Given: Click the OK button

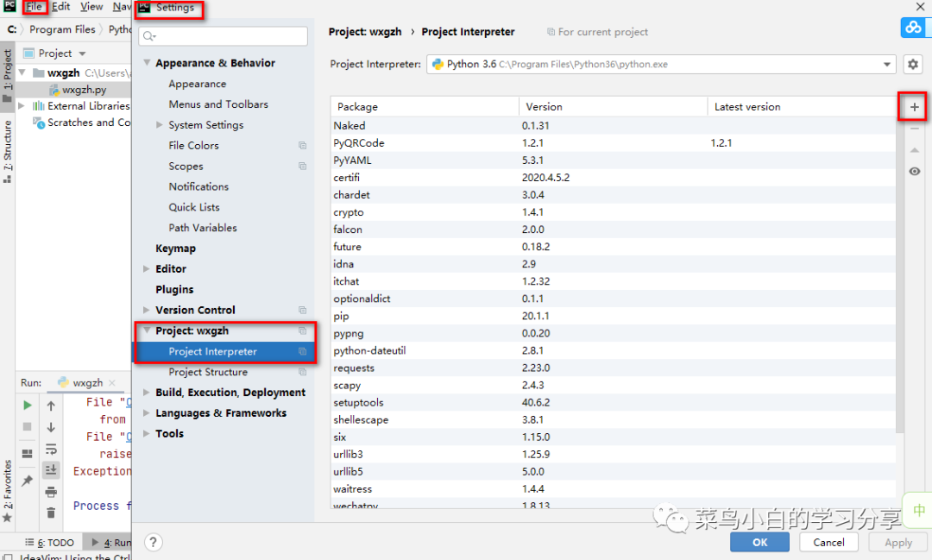Looking at the screenshot, I should pyautogui.click(x=759, y=542).
